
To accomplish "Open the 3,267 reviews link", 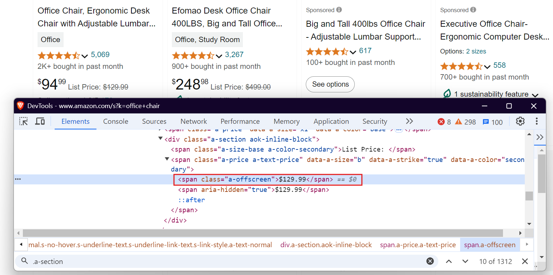I will coord(234,54).
